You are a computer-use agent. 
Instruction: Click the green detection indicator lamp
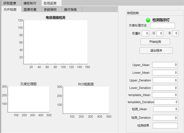click(x=148, y=20)
